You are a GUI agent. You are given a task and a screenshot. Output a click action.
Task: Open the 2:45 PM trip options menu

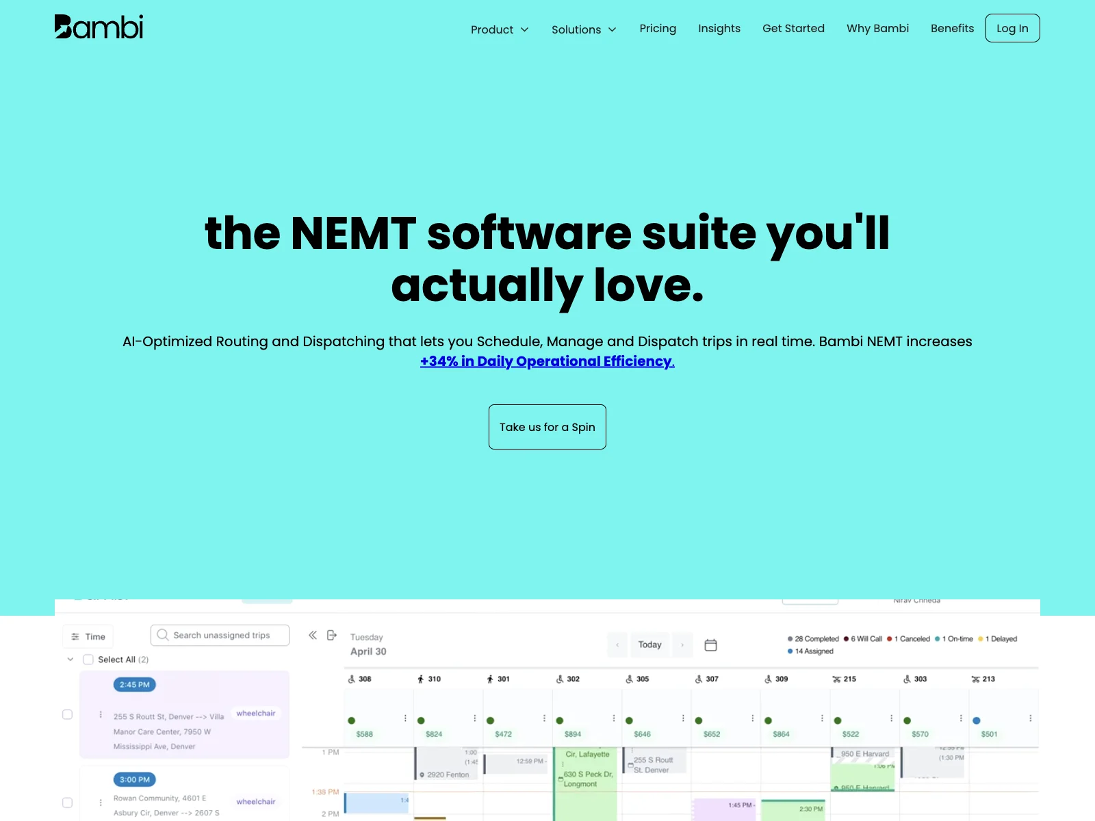click(x=101, y=714)
